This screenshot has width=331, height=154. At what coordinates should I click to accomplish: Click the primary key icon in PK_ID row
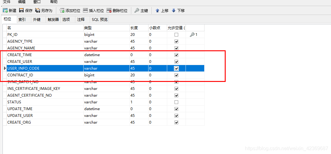coord(192,34)
